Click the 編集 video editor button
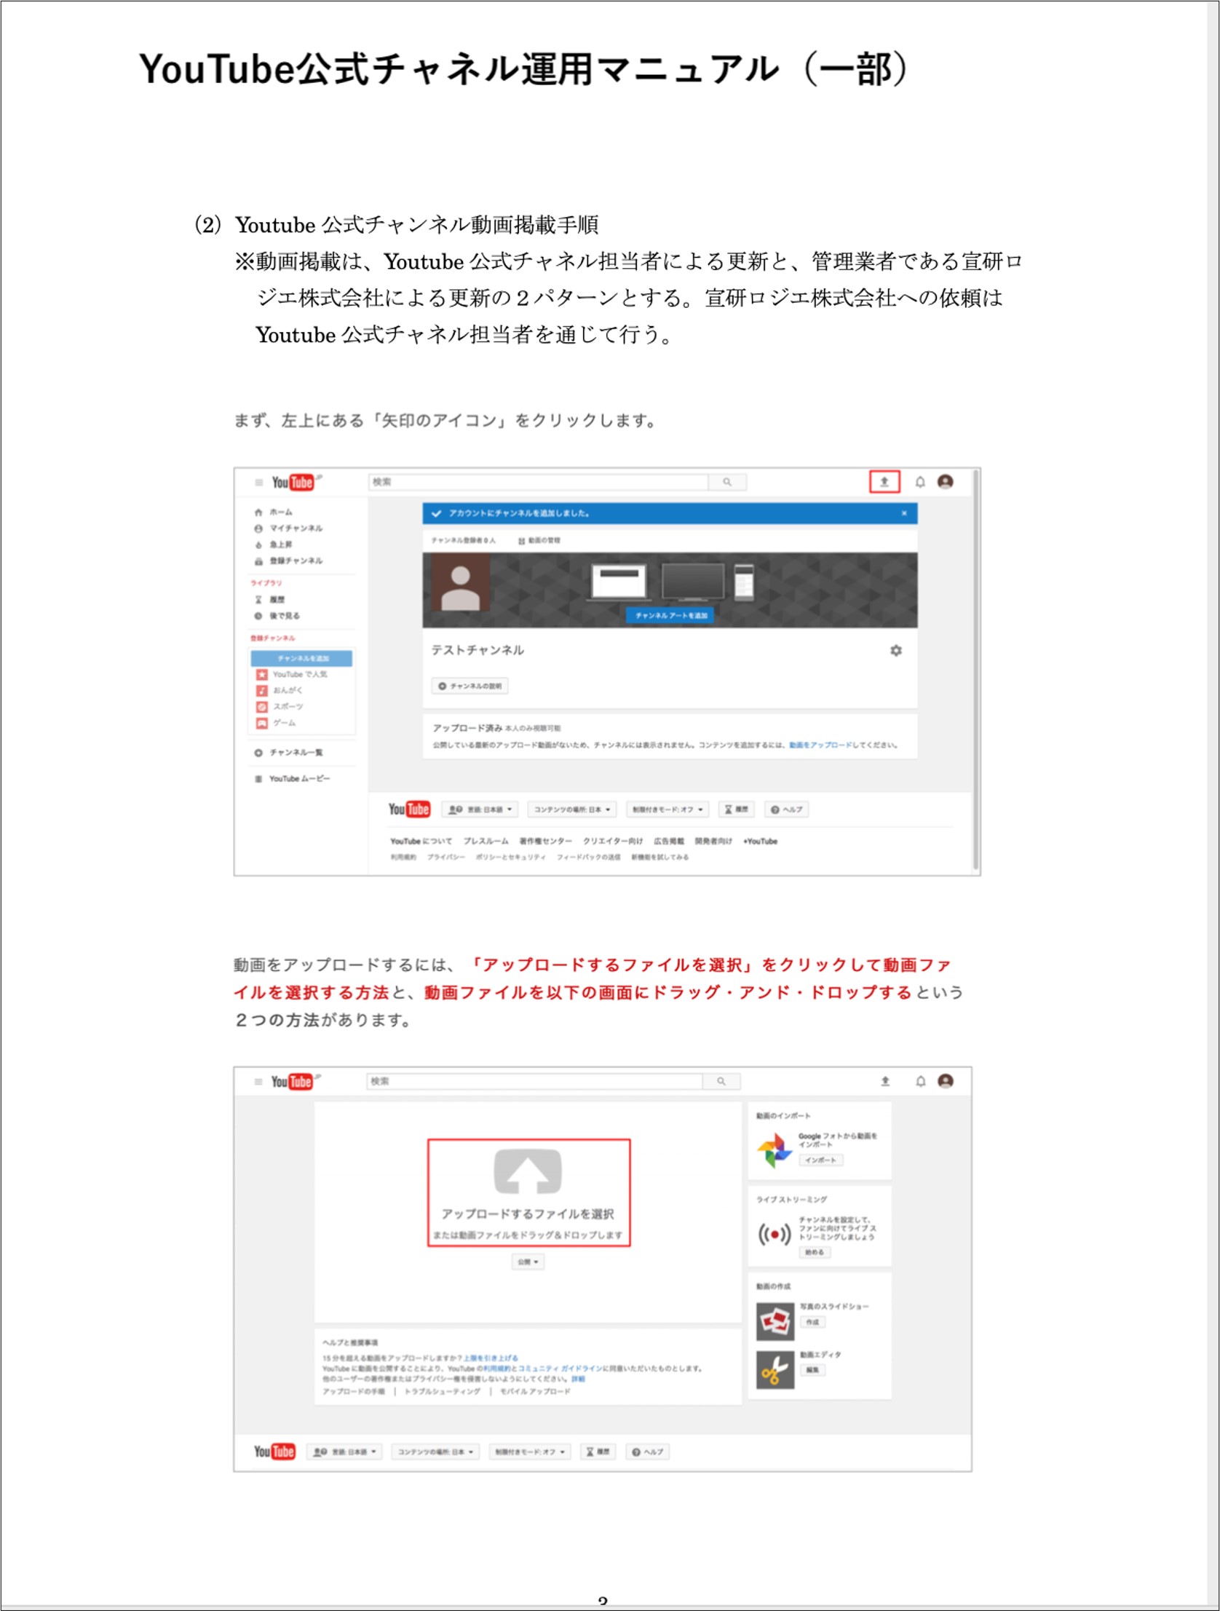The image size is (1220, 1611). click(x=813, y=1370)
